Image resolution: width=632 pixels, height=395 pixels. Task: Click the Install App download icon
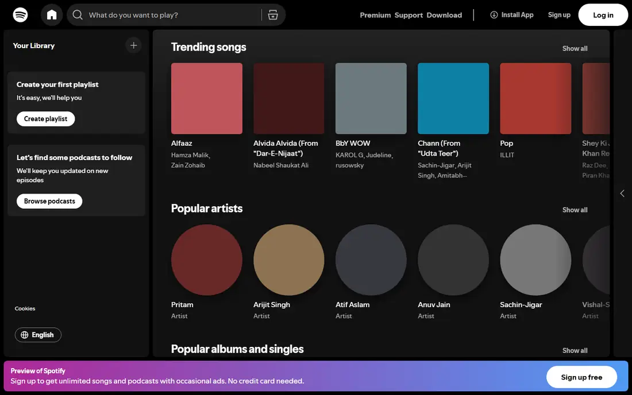(x=494, y=15)
